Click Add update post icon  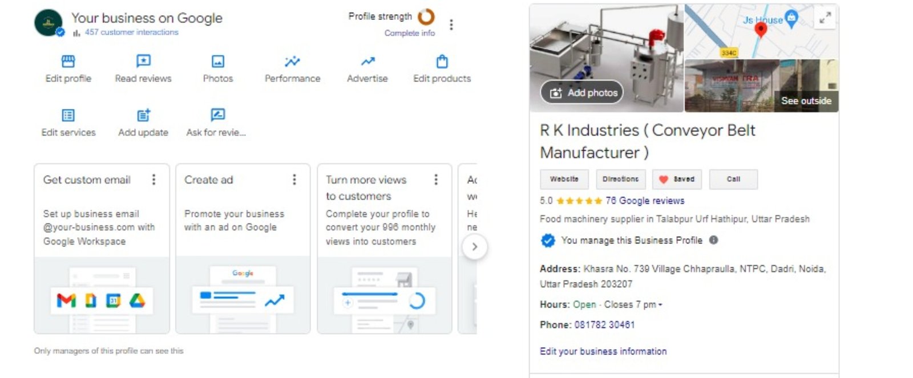(143, 115)
